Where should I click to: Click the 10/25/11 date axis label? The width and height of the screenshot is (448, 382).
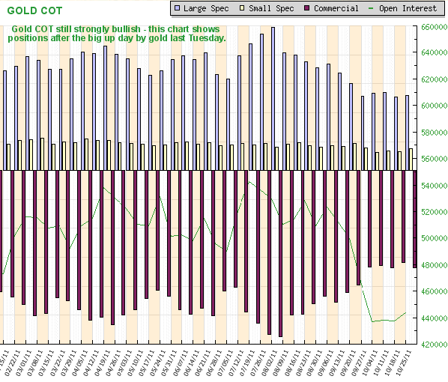pos(404,363)
